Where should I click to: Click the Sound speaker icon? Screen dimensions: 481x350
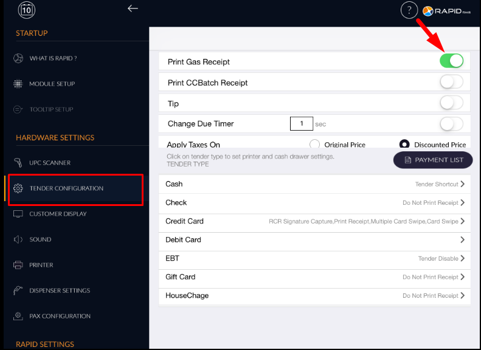[x=18, y=239]
